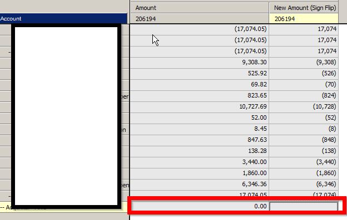
Task: Click the (70) sign flip cell
Action: coord(304,84)
